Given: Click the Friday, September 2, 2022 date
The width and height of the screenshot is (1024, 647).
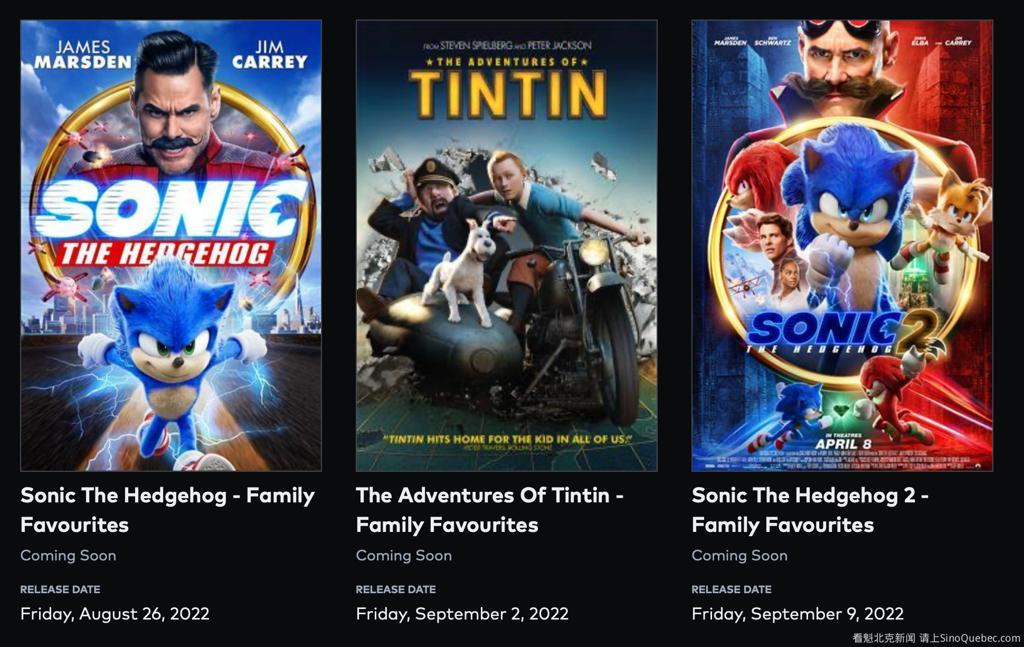Looking at the screenshot, I should tap(462, 614).
